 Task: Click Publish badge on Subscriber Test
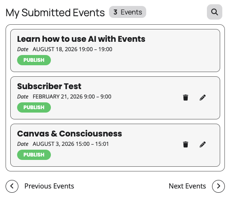[34, 107]
